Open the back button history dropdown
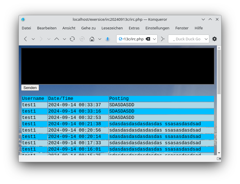Image resolution: width=240 pixels, height=184 pixels. (33, 39)
